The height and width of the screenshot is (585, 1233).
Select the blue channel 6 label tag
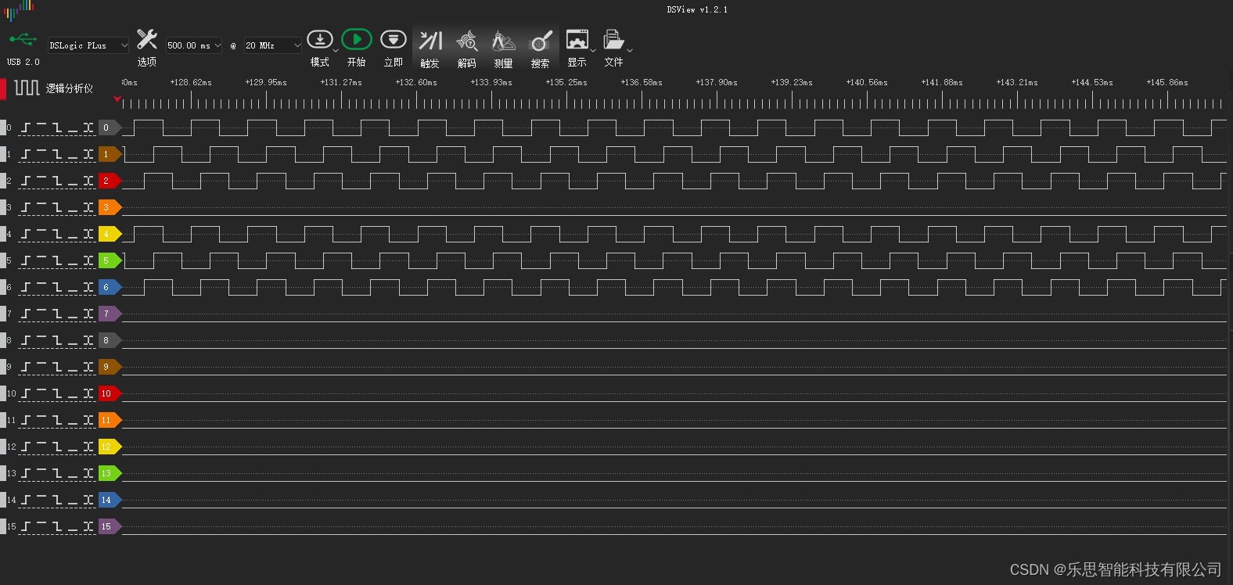coord(110,287)
